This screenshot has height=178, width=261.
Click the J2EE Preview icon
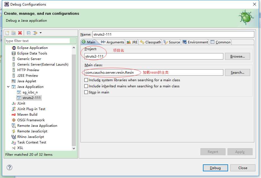pos(14,76)
